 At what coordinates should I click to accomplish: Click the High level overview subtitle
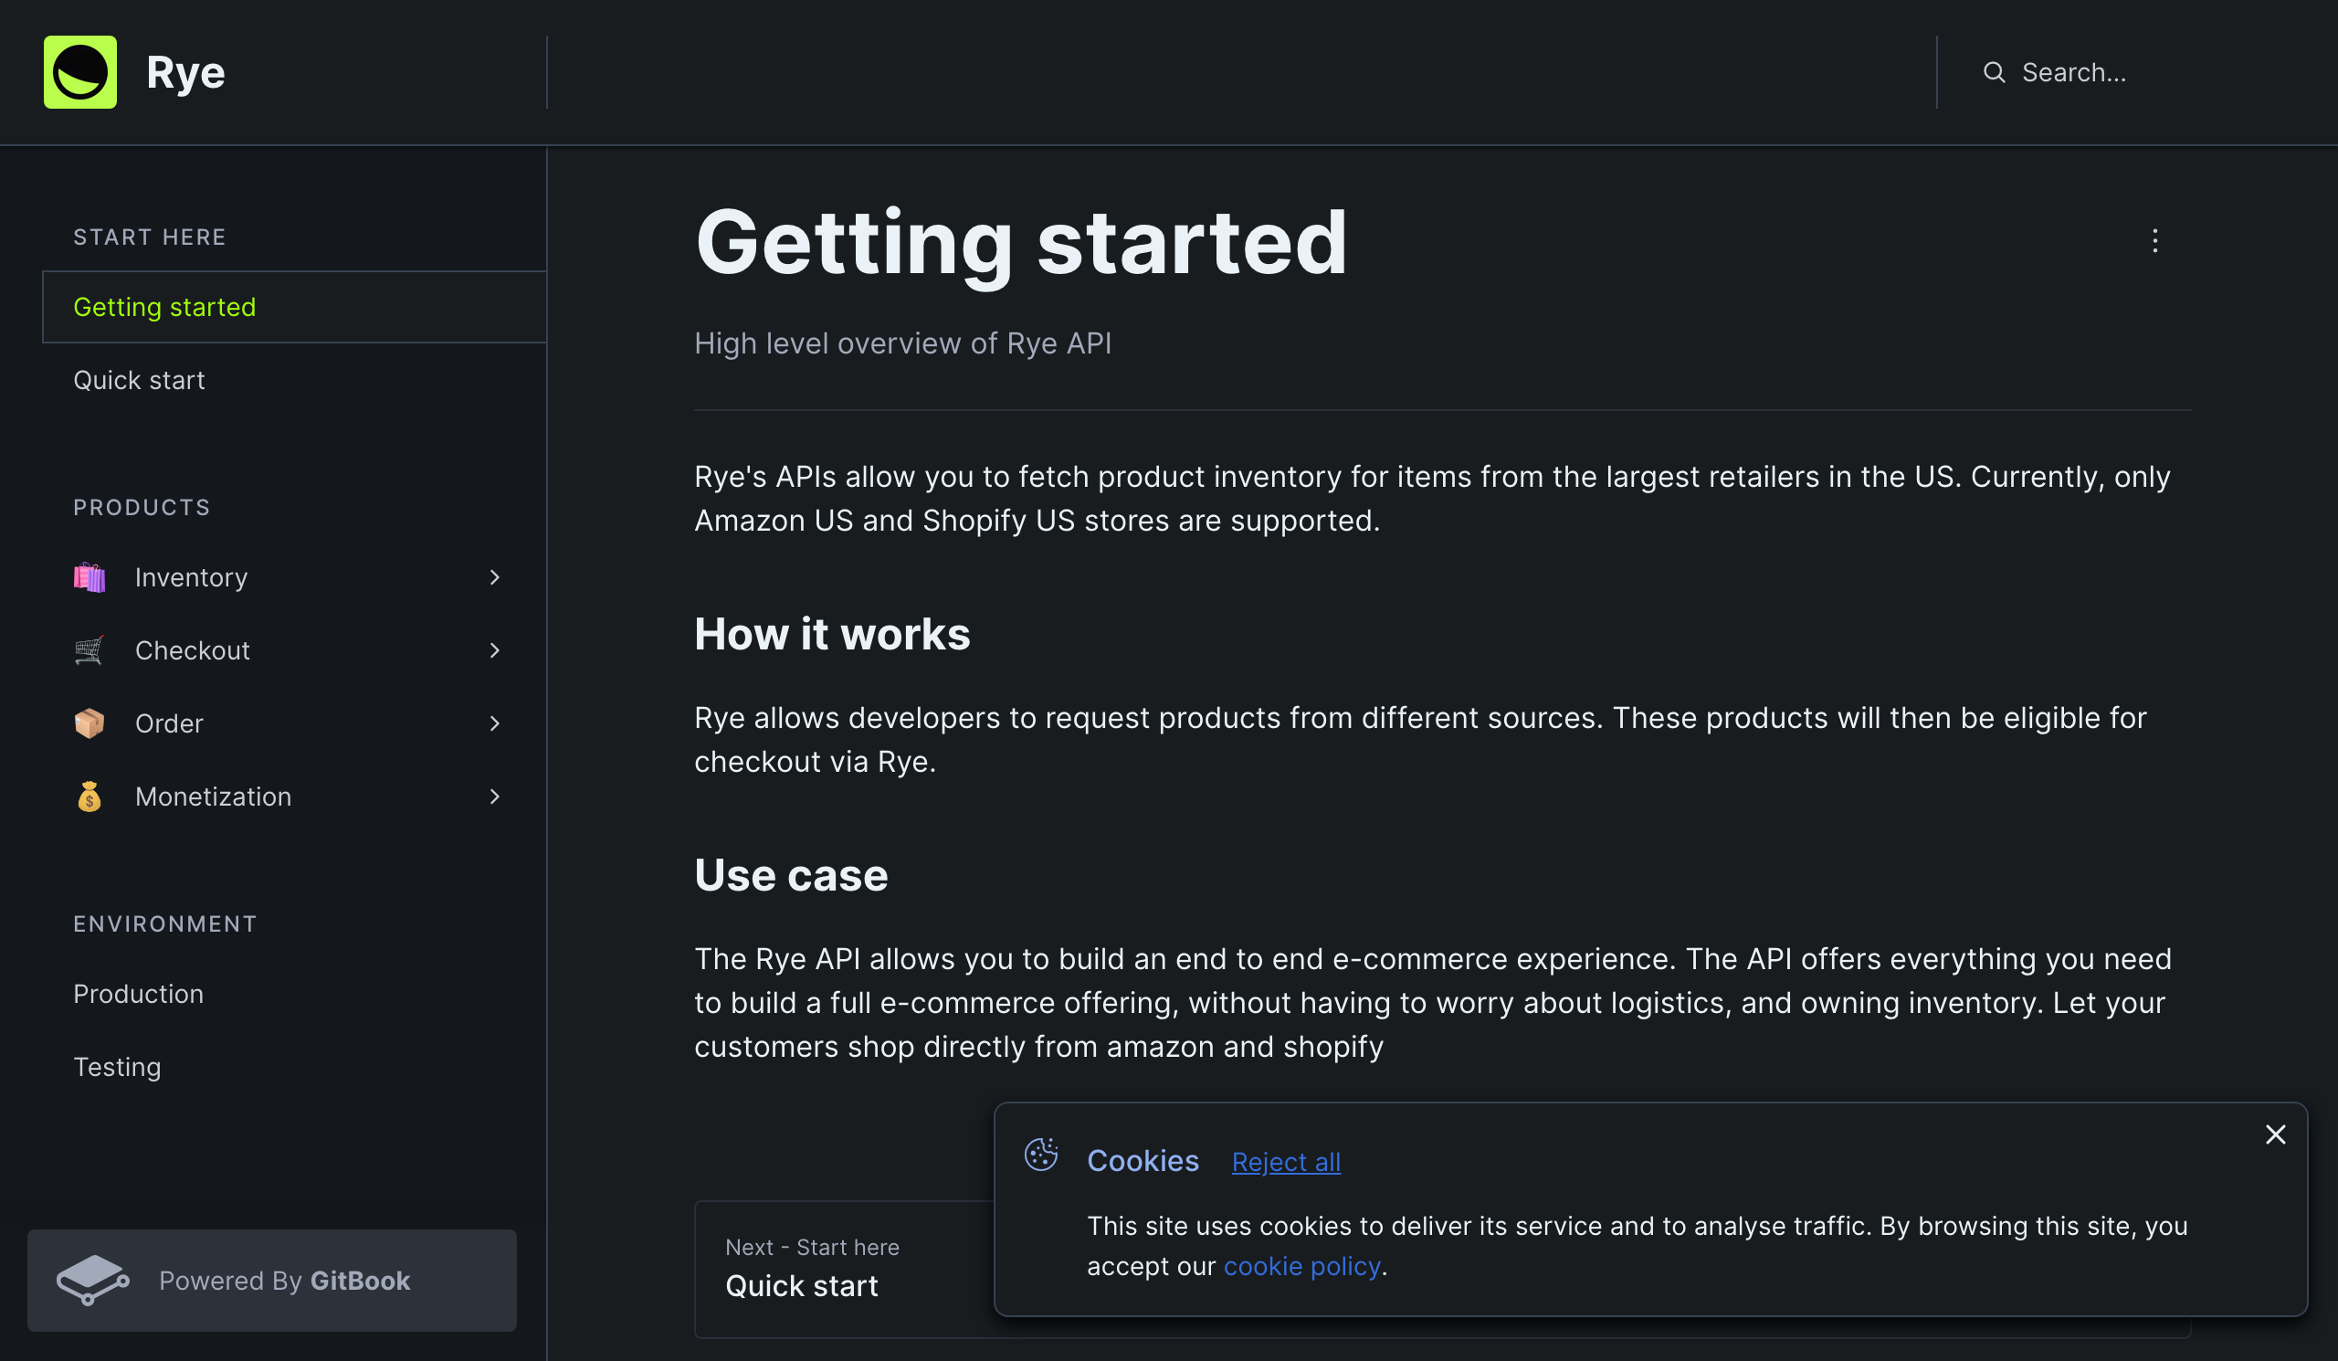pyautogui.click(x=902, y=343)
